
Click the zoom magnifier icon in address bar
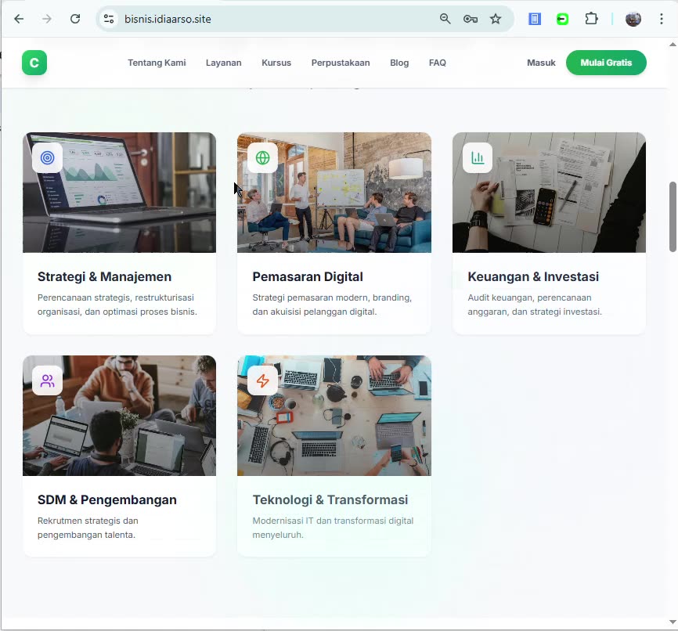click(445, 19)
